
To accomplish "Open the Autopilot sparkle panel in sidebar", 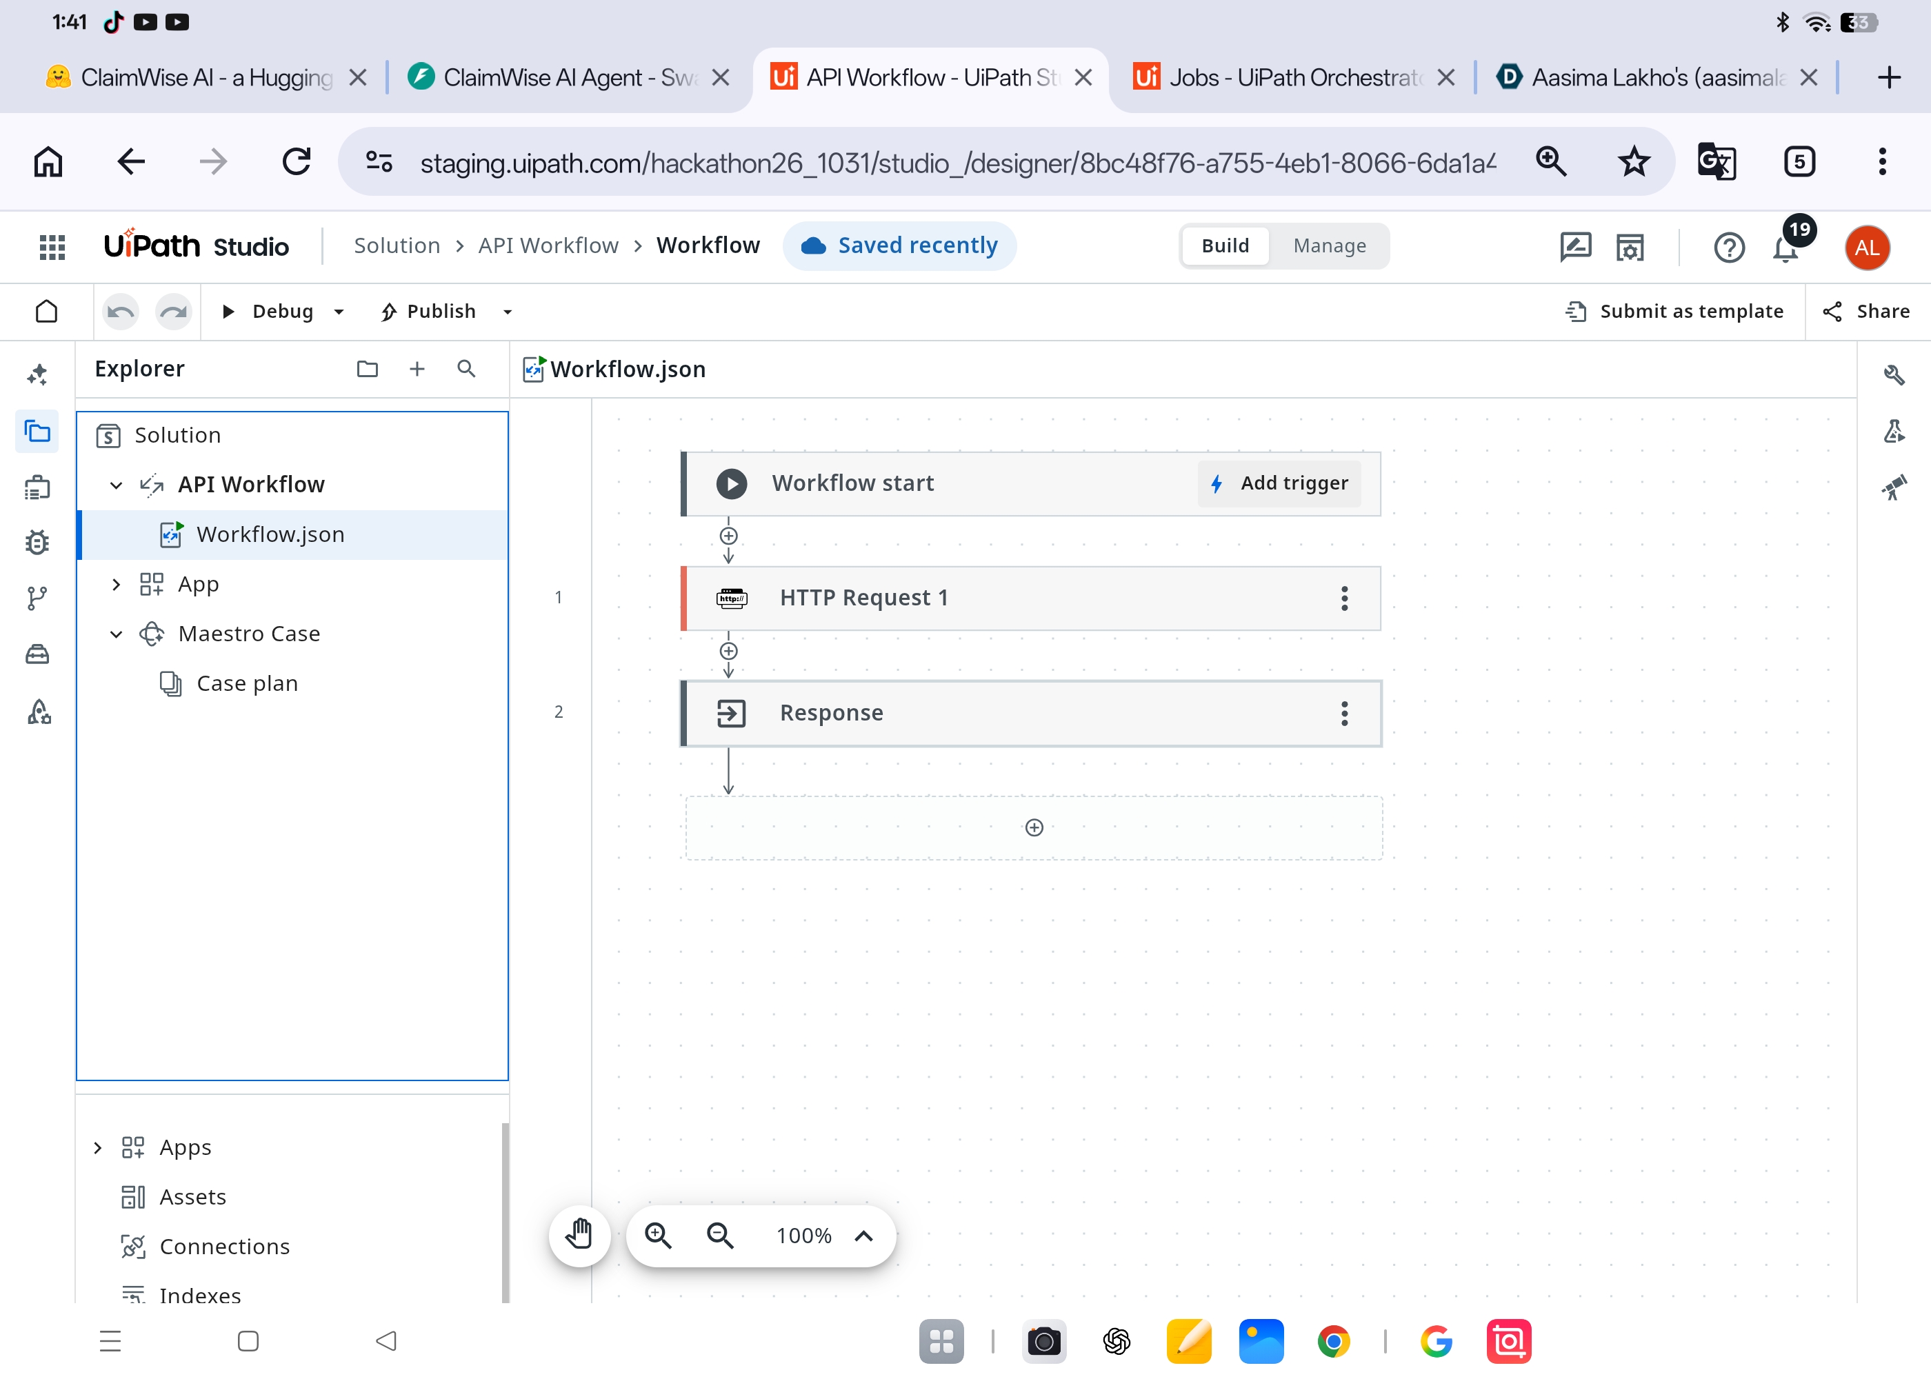I will 37,374.
